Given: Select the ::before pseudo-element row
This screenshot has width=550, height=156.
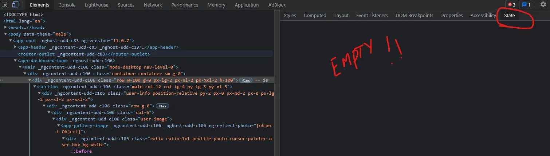Looking at the screenshot, I should click(x=81, y=151).
